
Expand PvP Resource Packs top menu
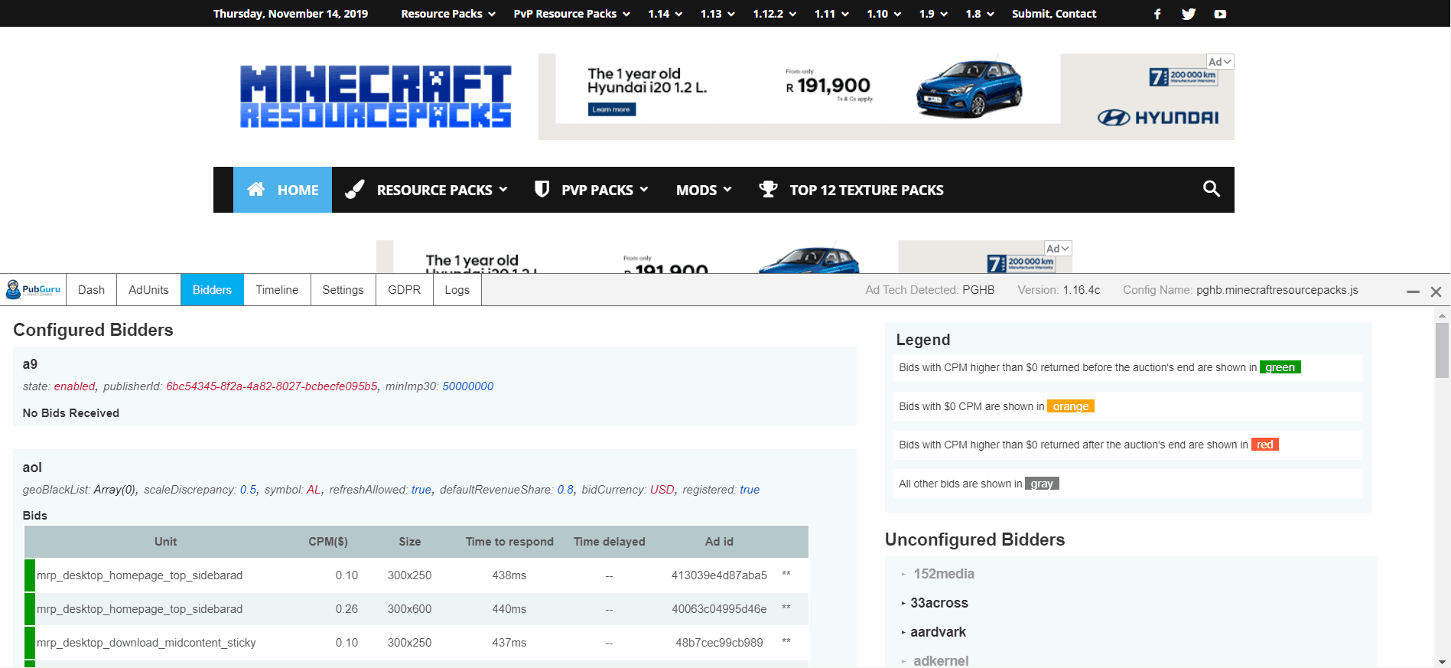pos(572,14)
